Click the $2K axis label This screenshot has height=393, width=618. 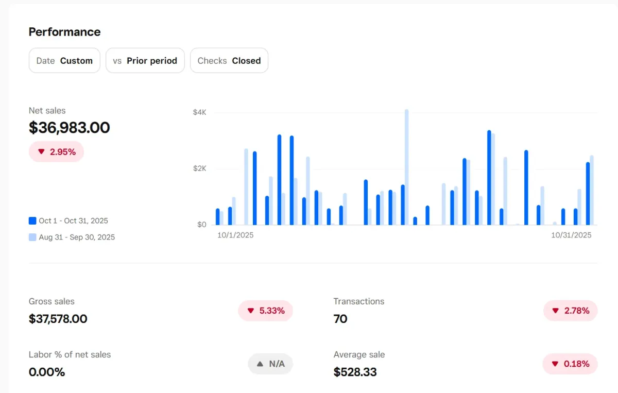click(x=200, y=168)
